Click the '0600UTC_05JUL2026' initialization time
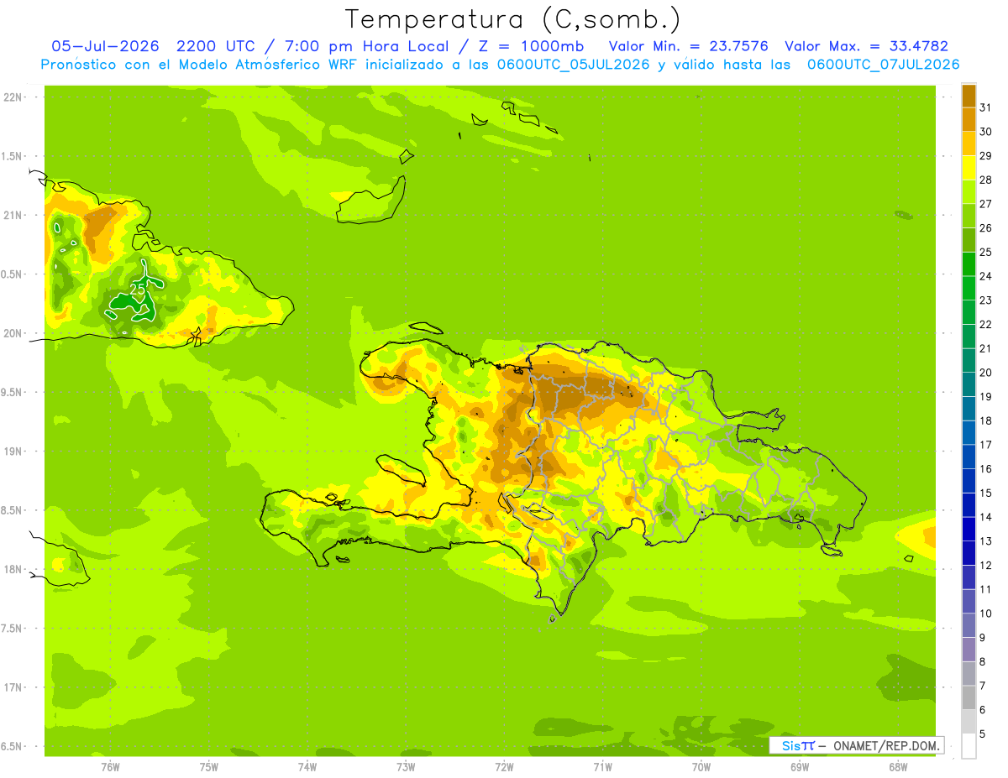Image resolution: width=1008 pixels, height=778 pixels. [573, 65]
